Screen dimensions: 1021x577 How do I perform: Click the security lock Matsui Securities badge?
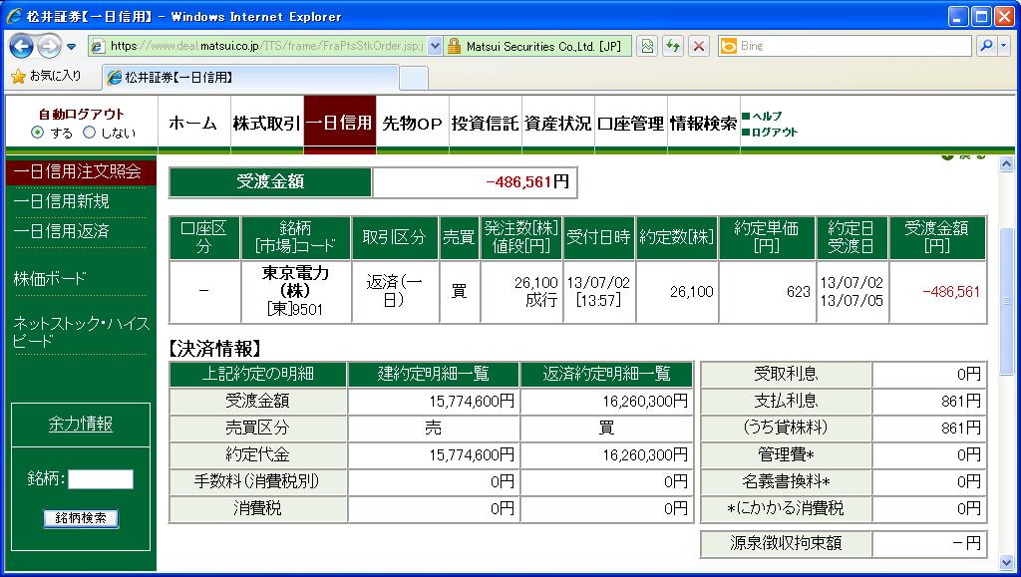536,46
